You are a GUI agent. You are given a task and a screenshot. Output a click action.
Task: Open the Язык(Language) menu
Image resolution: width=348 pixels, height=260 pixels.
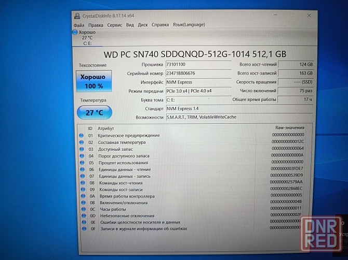(189, 24)
